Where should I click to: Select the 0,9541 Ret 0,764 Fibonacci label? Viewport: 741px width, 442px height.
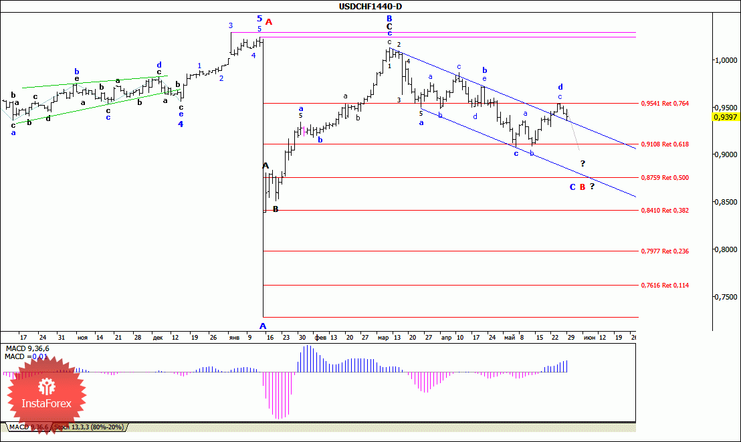coord(665,104)
